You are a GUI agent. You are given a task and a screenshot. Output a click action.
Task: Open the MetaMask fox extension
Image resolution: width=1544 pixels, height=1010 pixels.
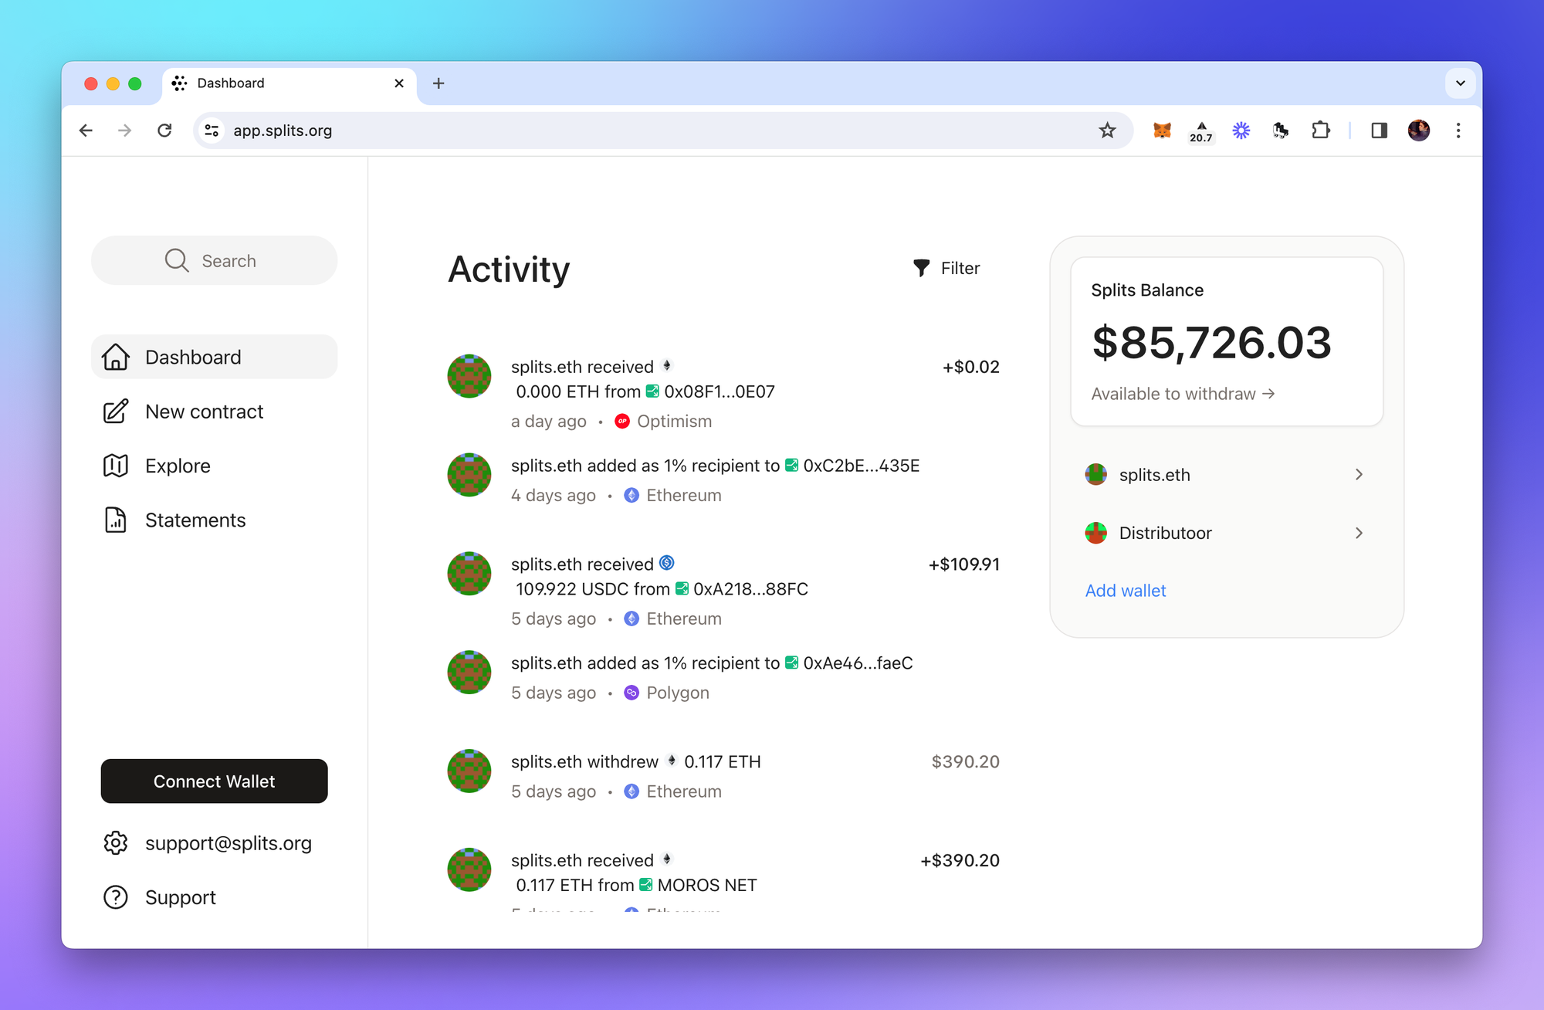[x=1162, y=130]
